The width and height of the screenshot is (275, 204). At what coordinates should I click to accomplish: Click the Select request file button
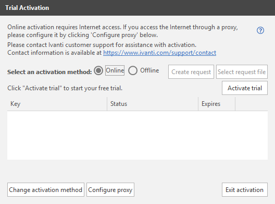click(242, 71)
